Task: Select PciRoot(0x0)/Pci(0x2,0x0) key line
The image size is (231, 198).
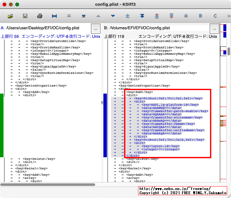Action: 168,98
